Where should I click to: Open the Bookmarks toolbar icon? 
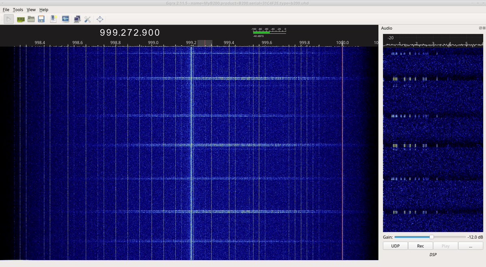pos(53,19)
